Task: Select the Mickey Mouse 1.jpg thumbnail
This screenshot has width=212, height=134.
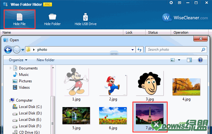Action: click(x=76, y=82)
